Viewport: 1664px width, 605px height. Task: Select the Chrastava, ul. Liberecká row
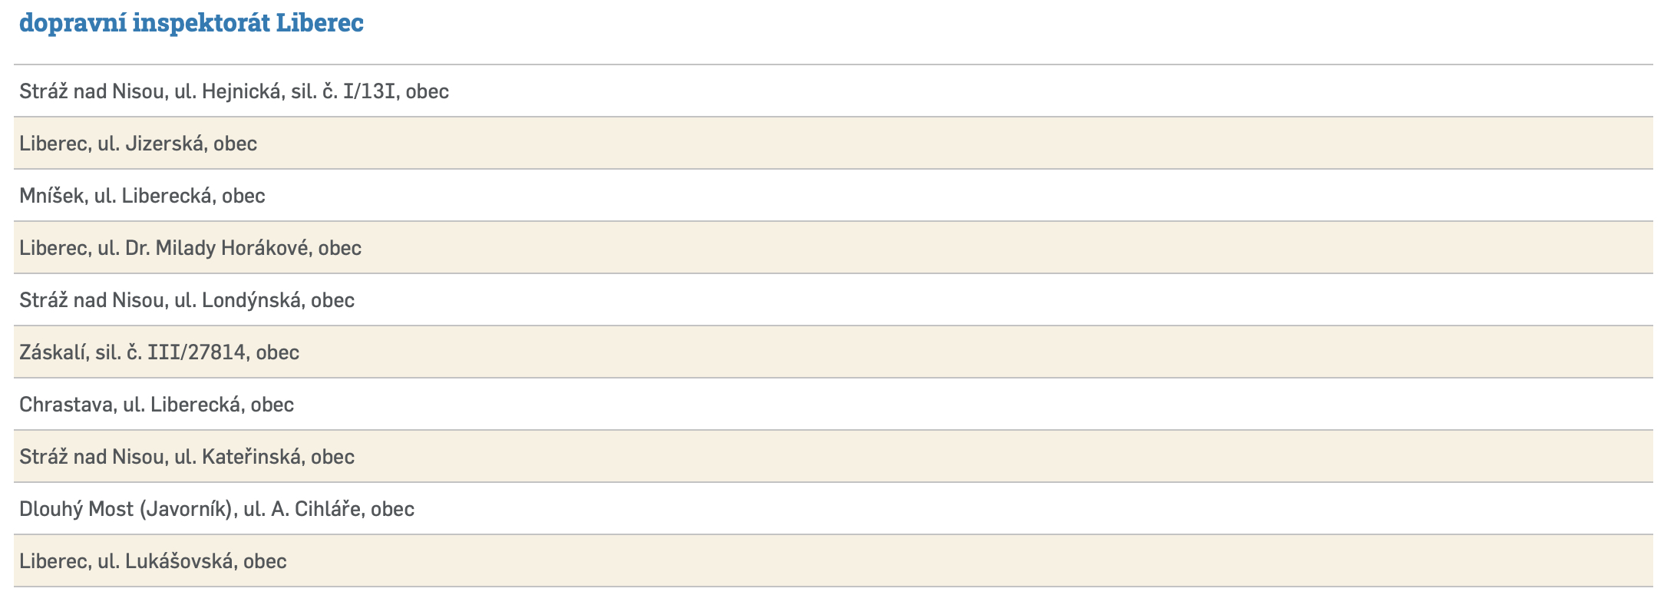click(x=157, y=405)
